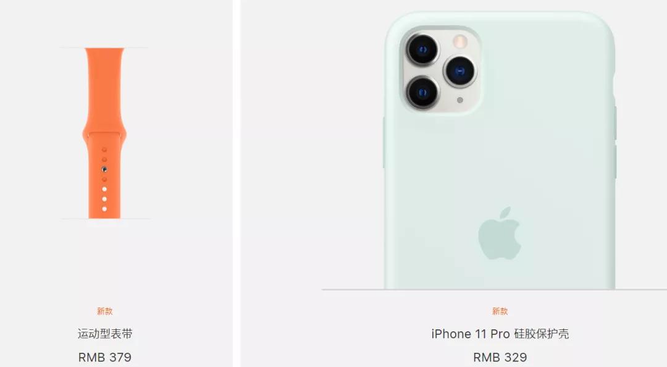Open the orange sport band product image
The width and height of the screenshot is (667, 367).
(x=104, y=133)
